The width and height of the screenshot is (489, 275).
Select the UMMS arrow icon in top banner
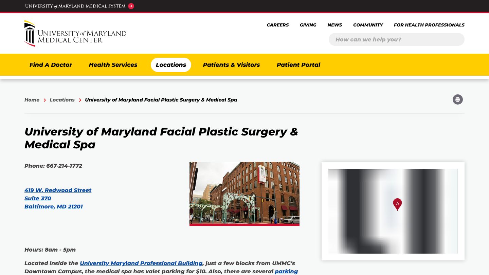(x=131, y=6)
